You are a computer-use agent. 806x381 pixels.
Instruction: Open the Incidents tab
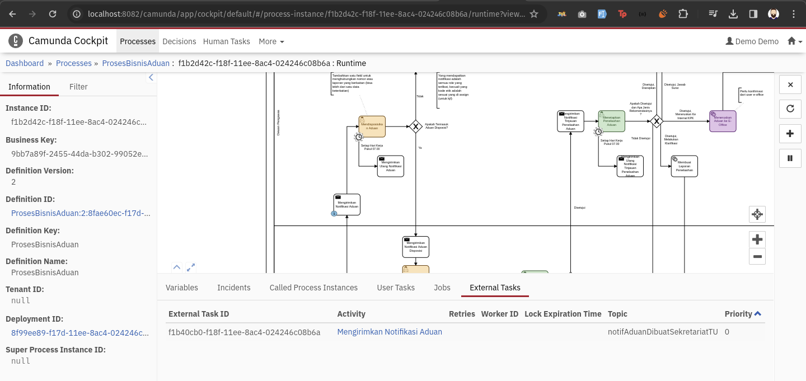coord(233,288)
